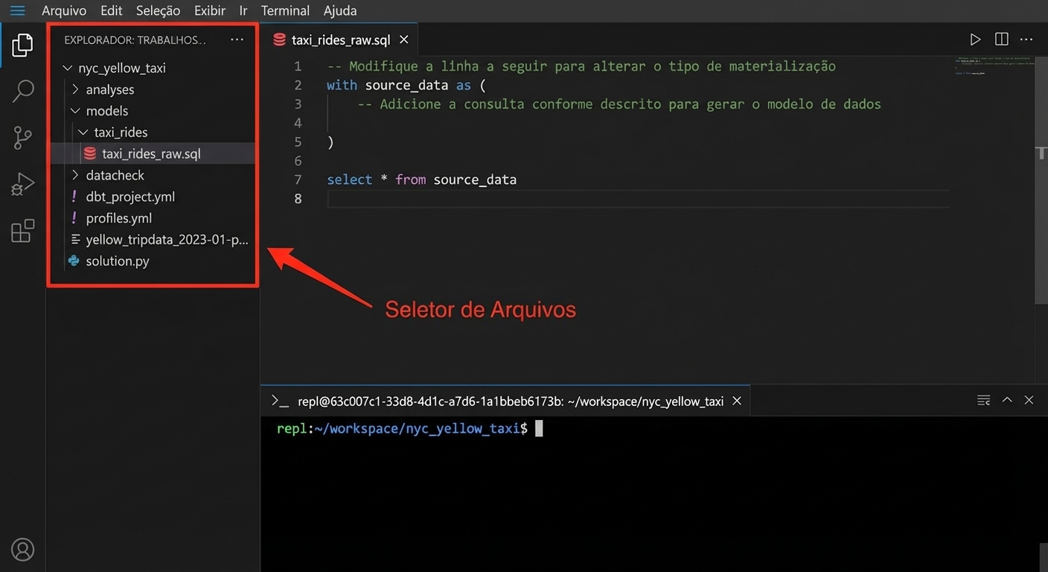
Task: Open the Ajuda menu
Action: click(340, 11)
